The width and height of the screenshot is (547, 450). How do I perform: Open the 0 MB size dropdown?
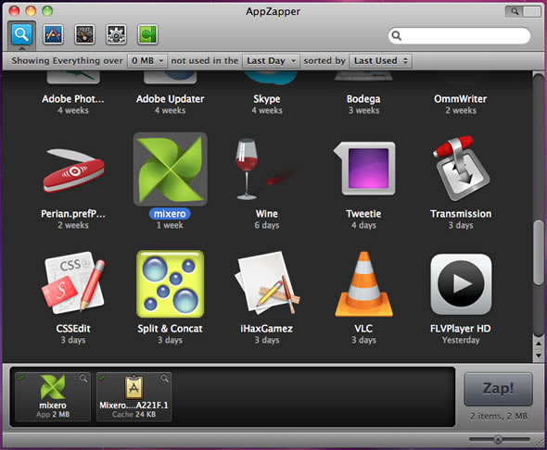click(147, 60)
